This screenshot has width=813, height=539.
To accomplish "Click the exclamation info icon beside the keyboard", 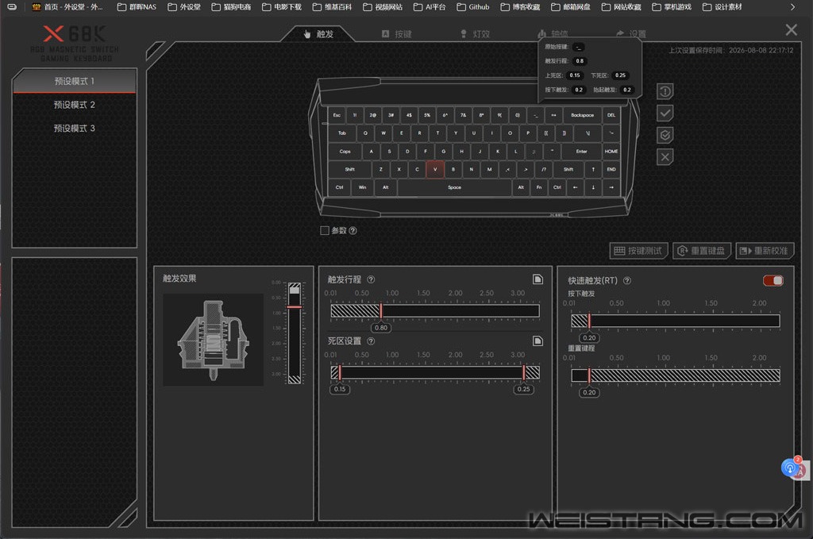I will pos(665,92).
